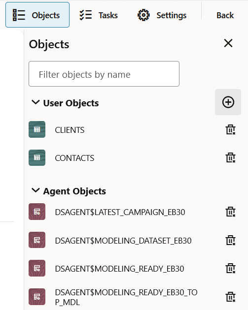Image resolution: width=248 pixels, height=310 pixels.
Task: Click the CLIENTS table icon
Action: coord(37,129)
